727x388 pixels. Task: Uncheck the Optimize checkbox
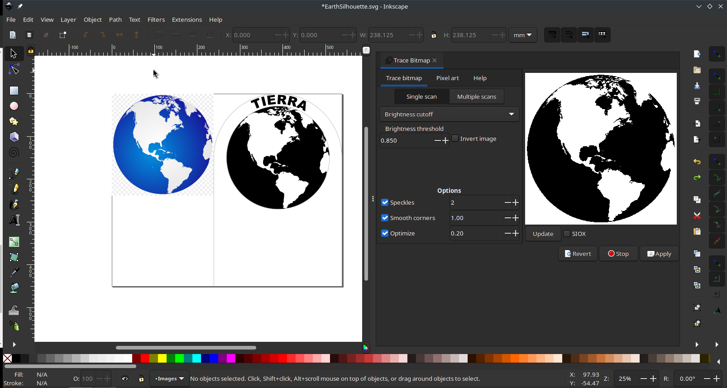(385, 233)
